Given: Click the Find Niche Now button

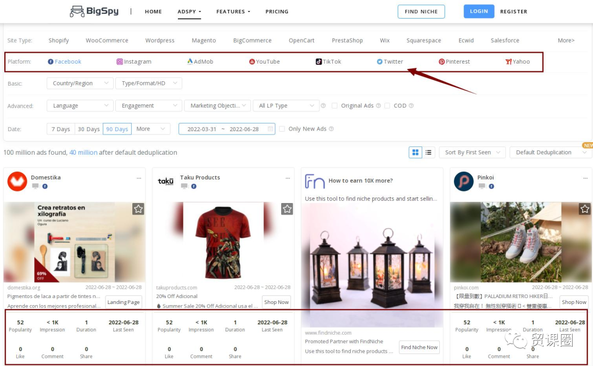Looking at the screenshot, I should [419, 347].
